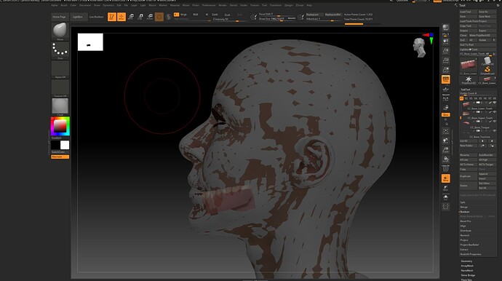Select the black secondary color swatch
The width and height of the screenshot is (502, 281).
(x=56, y=145)
